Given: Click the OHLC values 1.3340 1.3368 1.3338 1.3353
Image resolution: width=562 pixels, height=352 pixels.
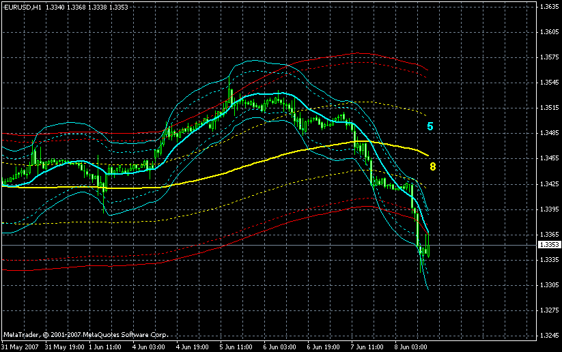Looking at the screenshot, I should (x=87, y=7).
